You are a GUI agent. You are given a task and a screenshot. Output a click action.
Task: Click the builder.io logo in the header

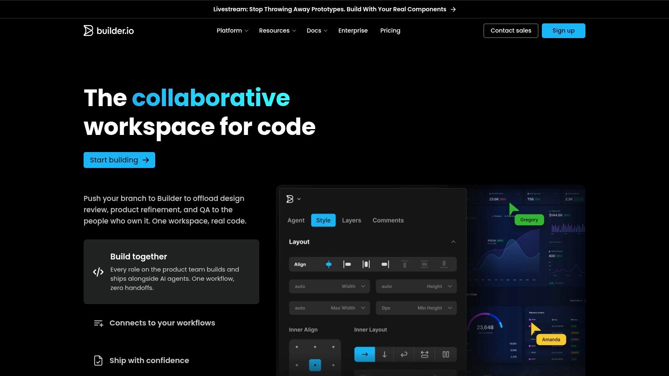click(109, 30)
